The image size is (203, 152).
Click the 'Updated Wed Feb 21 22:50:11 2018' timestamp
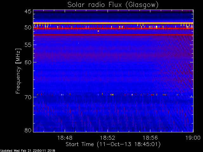[x=28, y=151]
